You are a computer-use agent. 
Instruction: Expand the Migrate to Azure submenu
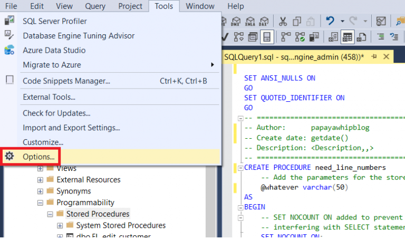click(x=111, y=65)
